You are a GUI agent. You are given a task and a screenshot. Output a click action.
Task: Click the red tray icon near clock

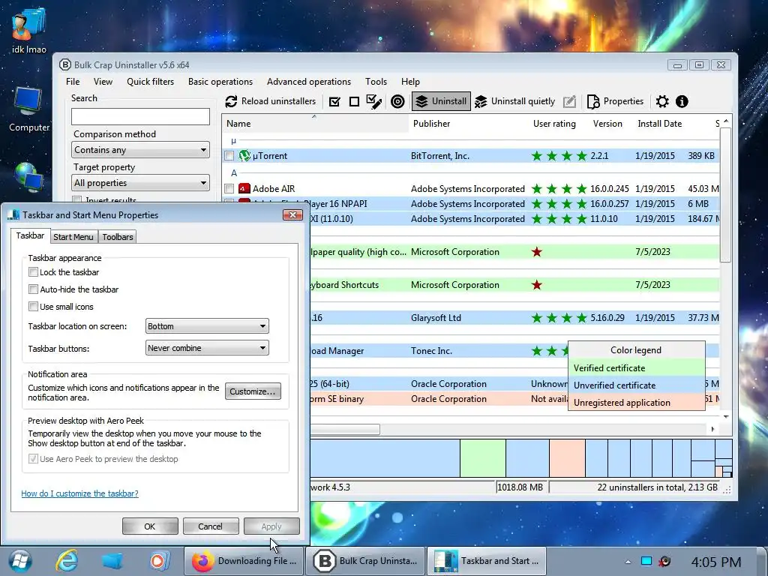[x=665, y=561]
